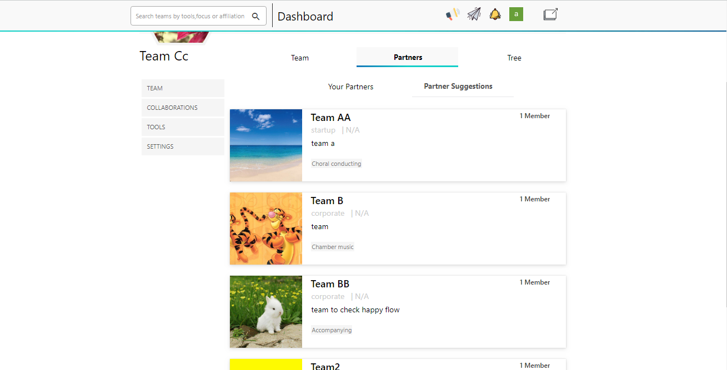Click the team profile picture at top

pos(182,37)
